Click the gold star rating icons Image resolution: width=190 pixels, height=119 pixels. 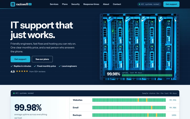[22, 71]
